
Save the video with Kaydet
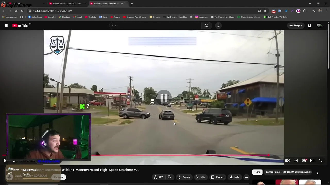[x=217, y=177]
